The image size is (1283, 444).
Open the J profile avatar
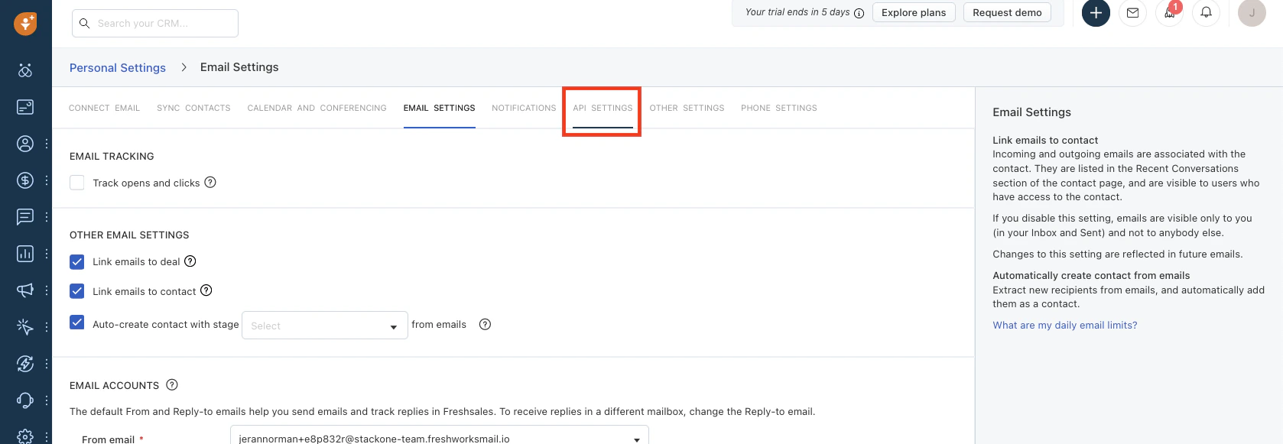[1252, 12]
